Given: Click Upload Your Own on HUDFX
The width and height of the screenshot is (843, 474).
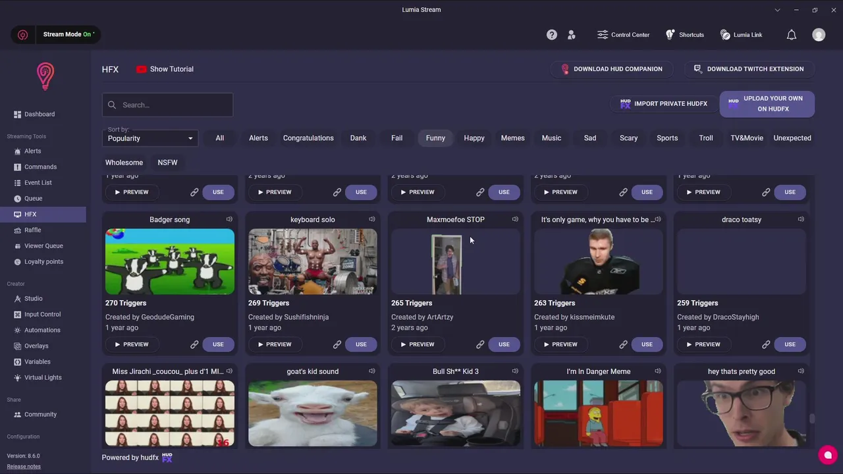Looking at the screenshot, I should tap(767, 104).
